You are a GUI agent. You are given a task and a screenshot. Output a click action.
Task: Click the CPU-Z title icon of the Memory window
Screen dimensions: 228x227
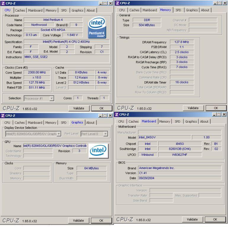tap(118, 3)
